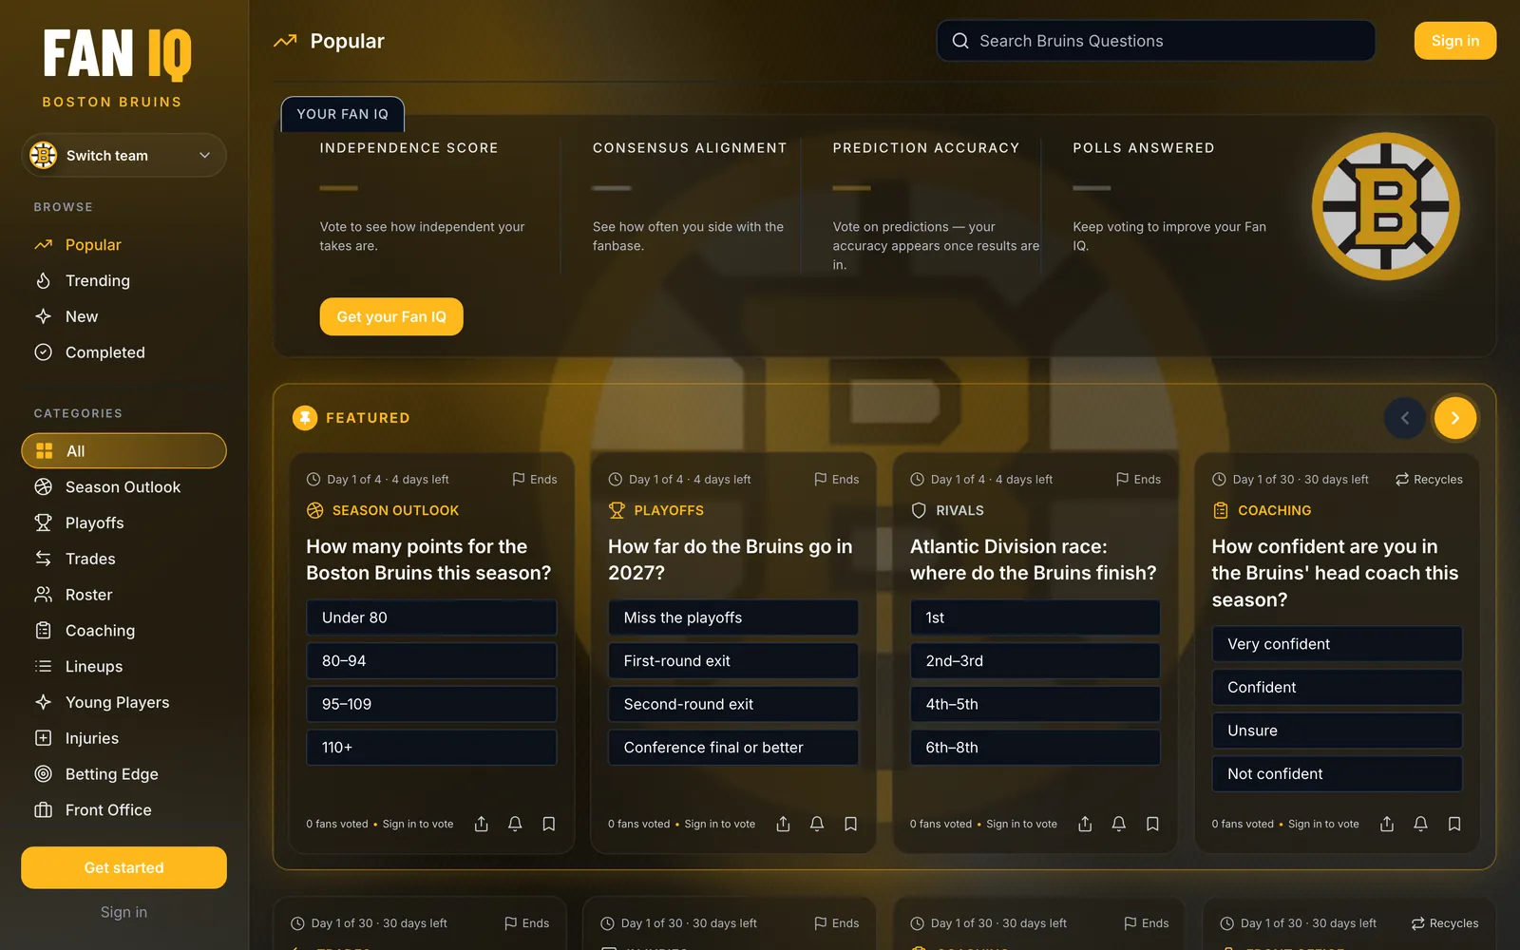
Task: Go to next featured questions
Action: click(x=1455, y=418)
